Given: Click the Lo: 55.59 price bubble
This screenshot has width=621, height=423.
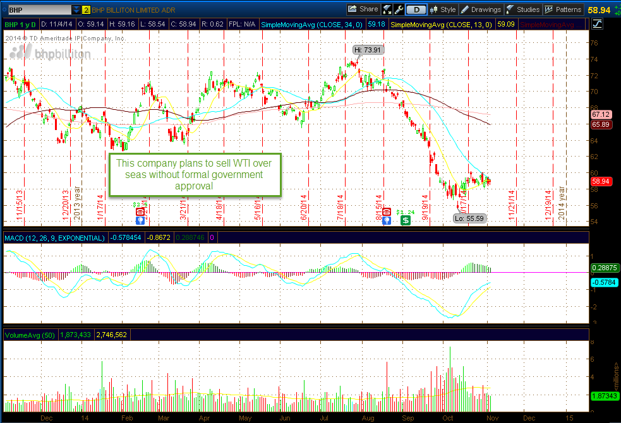Looking at the screenshot, I should (469, 218).
